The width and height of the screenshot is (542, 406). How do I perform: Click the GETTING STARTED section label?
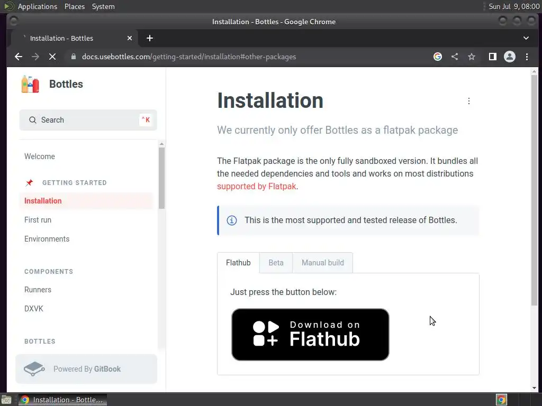click(74, 182)
